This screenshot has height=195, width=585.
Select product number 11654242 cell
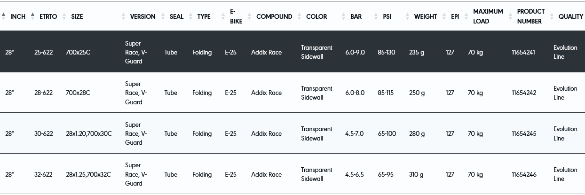point(523,93)
